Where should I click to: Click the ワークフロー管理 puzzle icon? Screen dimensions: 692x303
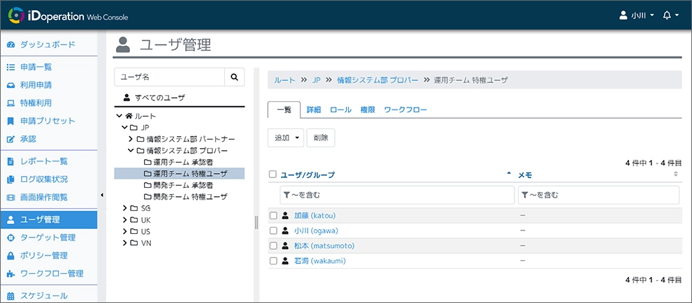click(x=11, y=274)
